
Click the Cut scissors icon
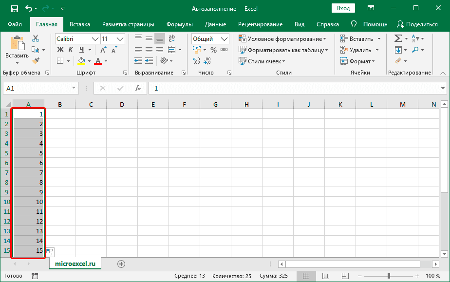36,38
